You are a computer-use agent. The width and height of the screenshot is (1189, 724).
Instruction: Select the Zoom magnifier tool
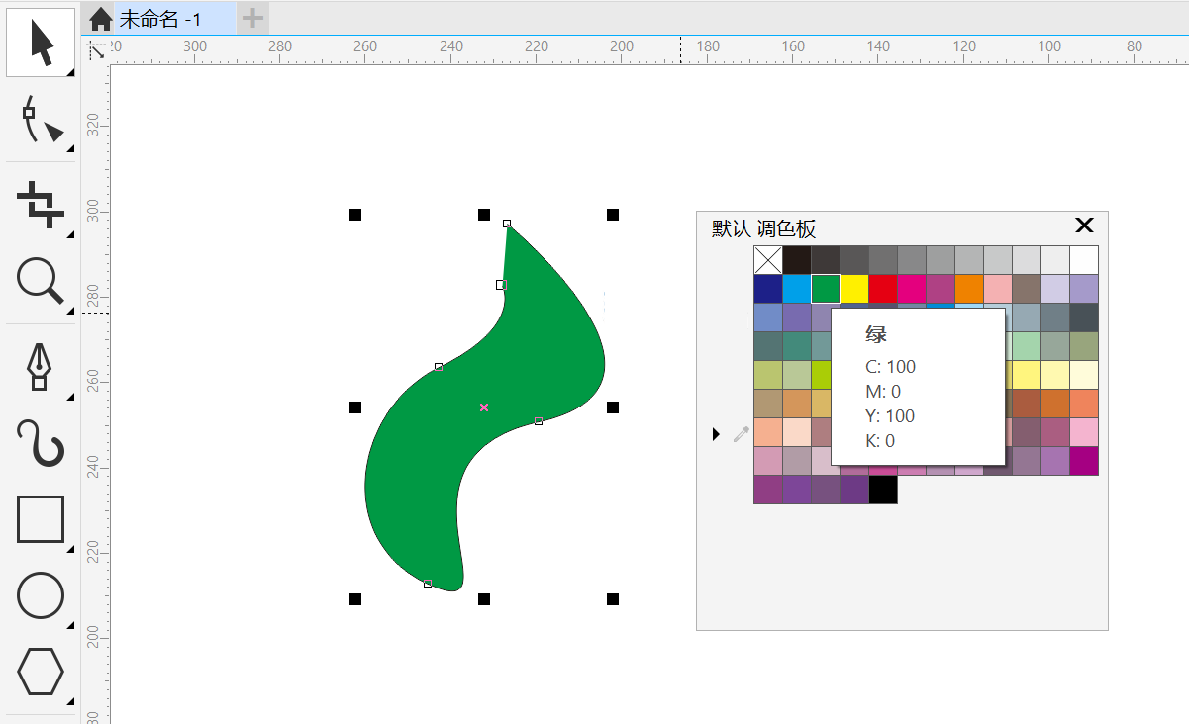[x=42, y=281]
